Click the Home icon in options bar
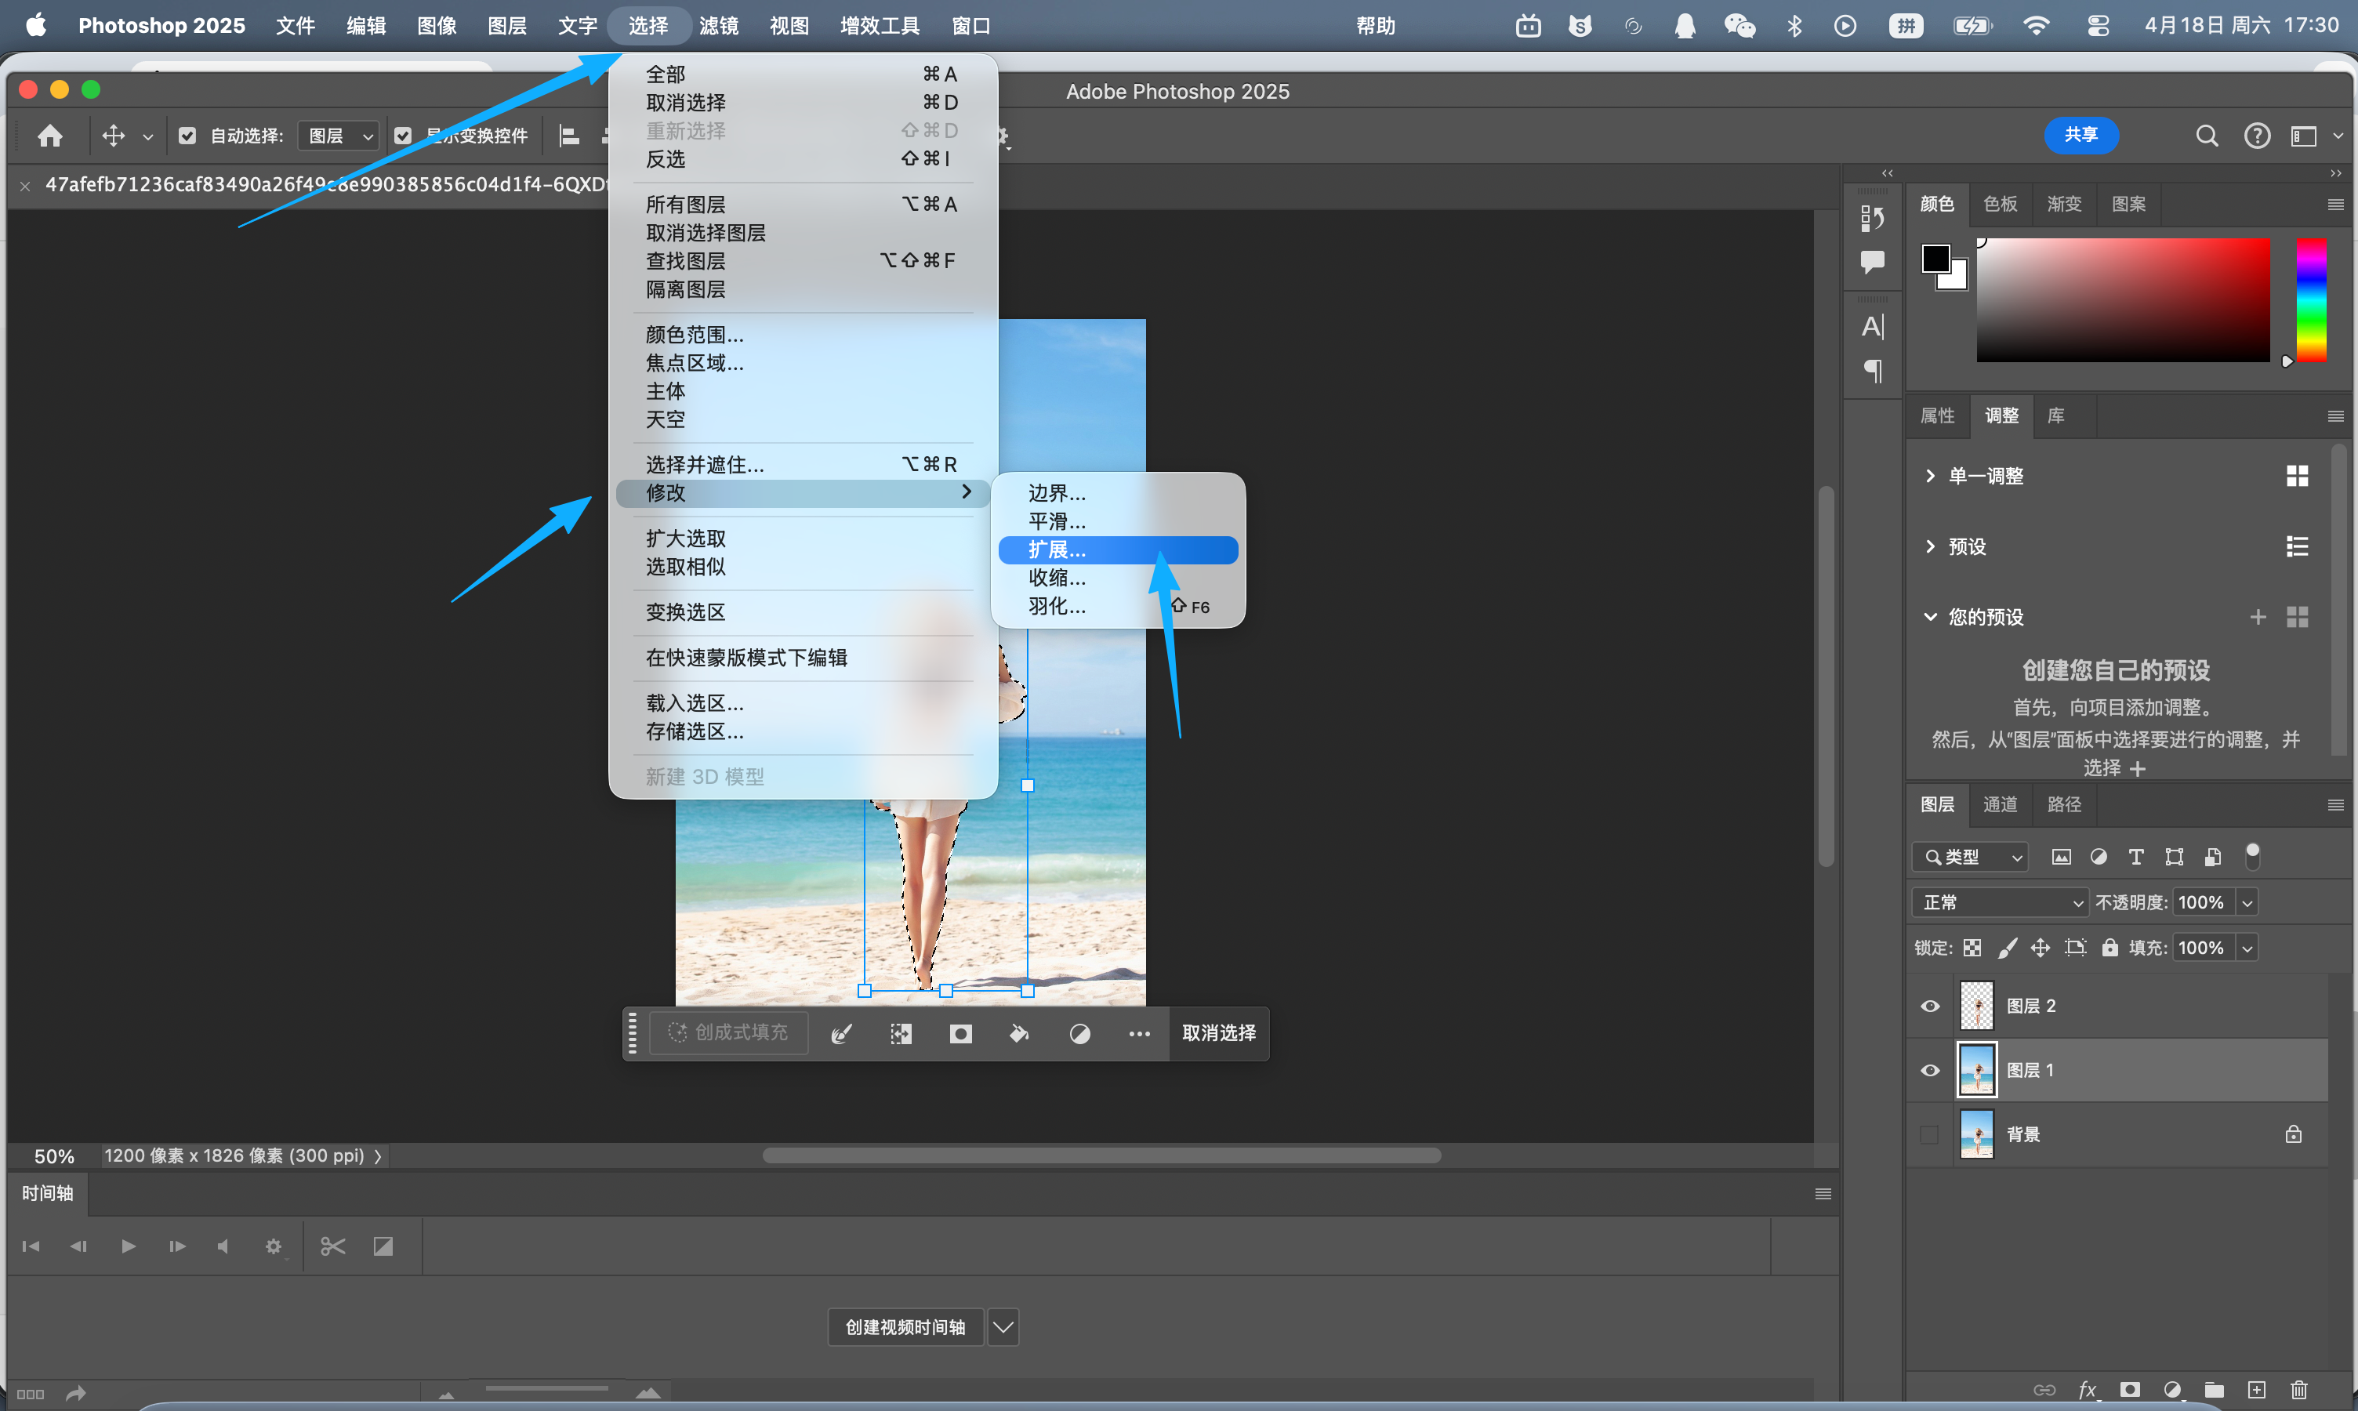 pos(50,136)
